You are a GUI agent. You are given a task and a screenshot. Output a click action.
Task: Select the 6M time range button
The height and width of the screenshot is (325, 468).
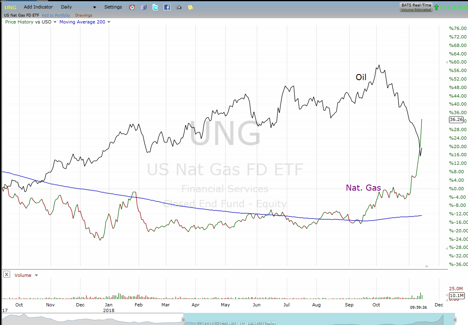225,323
